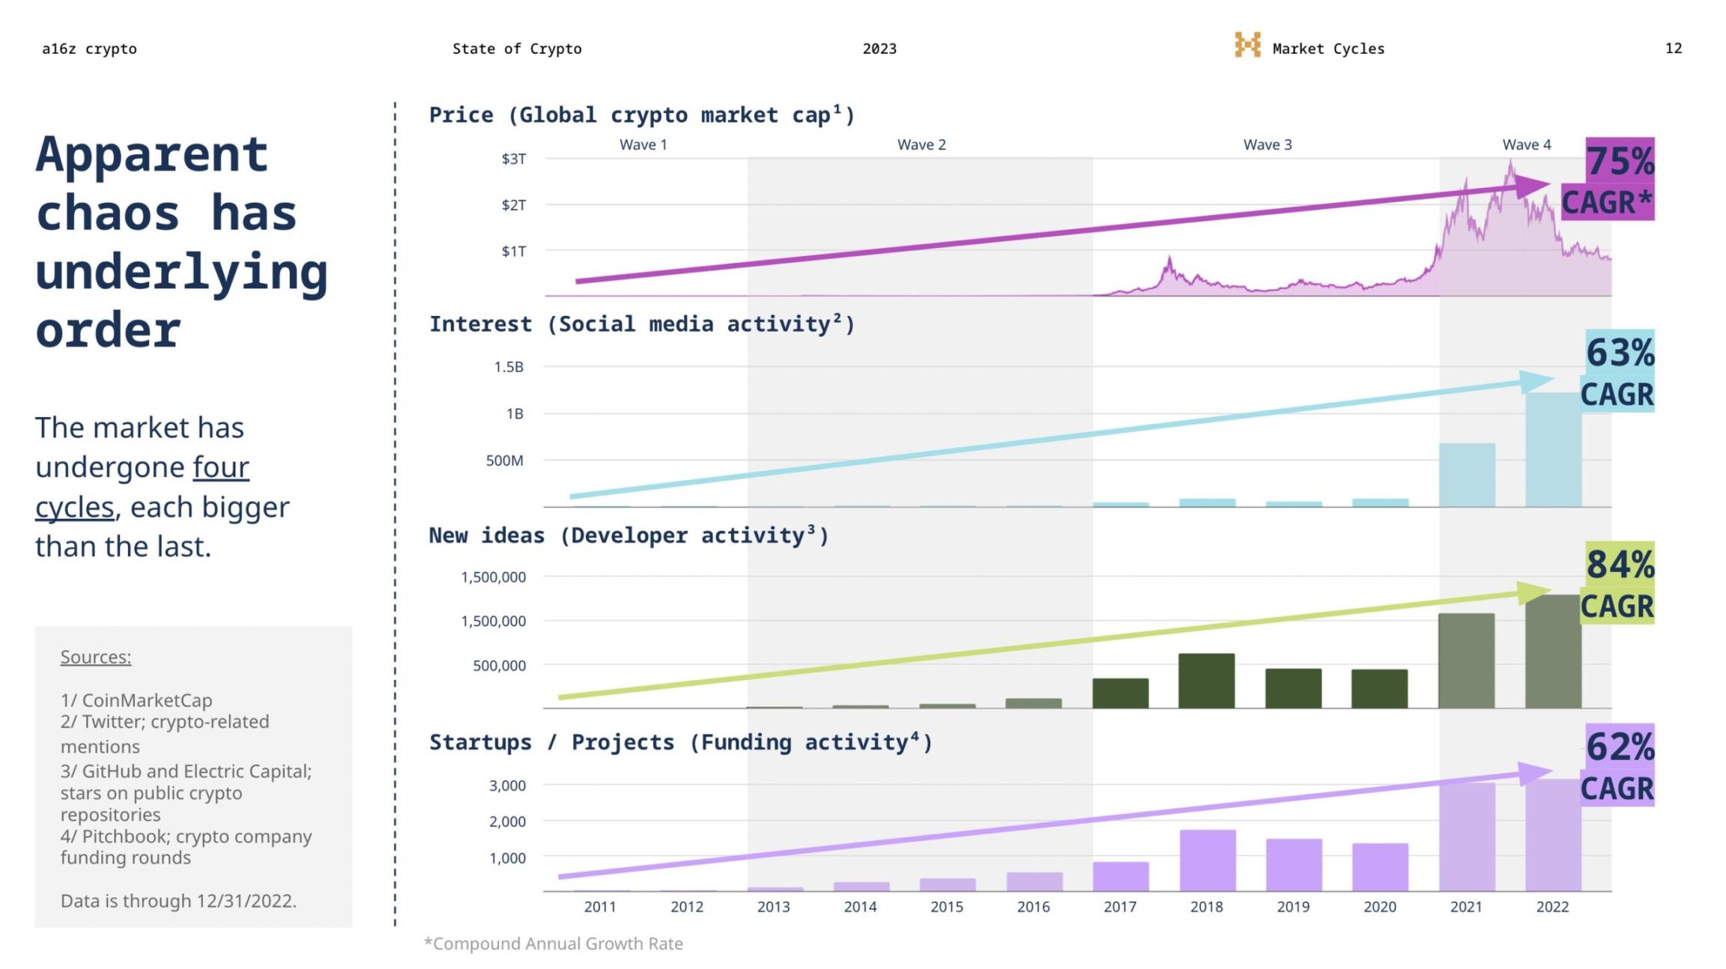Click the 2021 funding activity bar
1726x969 pixels.
tap(1466, 837)
